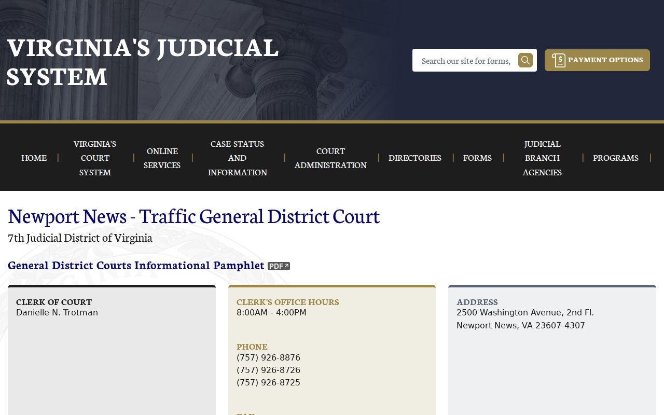
Task: Open Case Status and Information menu
Action: tap(238, 158)
